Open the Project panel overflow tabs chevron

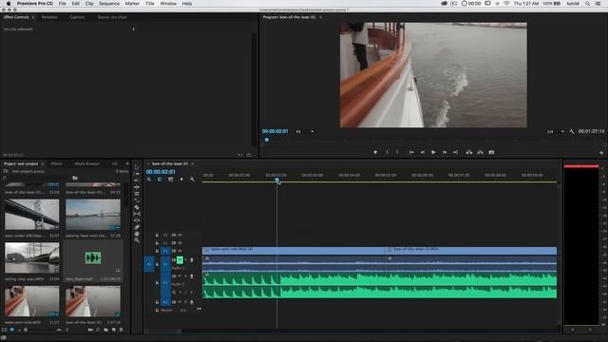127,163
